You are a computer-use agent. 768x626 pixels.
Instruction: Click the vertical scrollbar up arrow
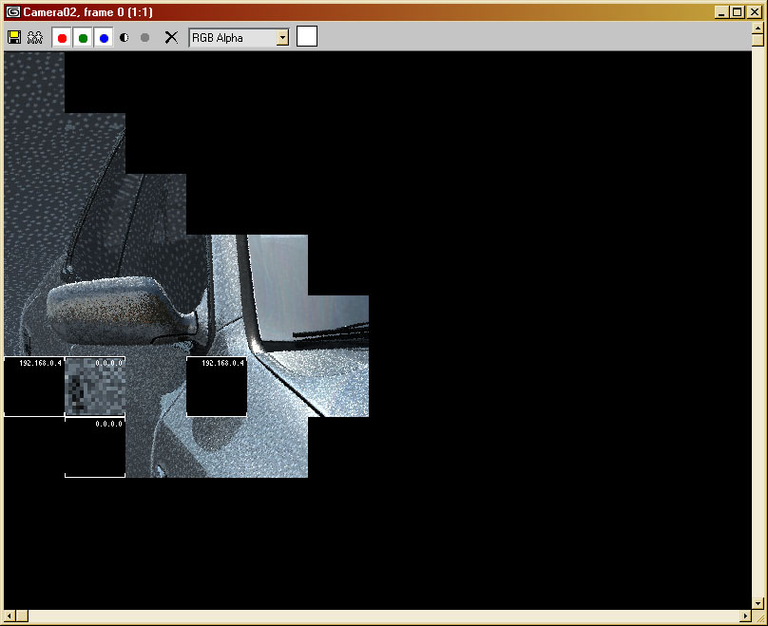coord(758,38)
